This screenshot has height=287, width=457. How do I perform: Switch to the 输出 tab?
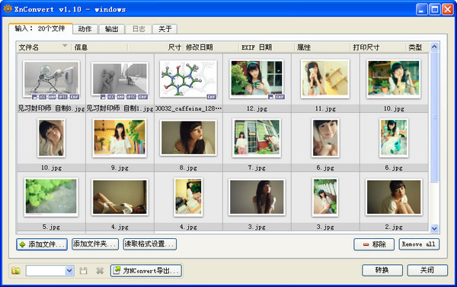(112, 29)
